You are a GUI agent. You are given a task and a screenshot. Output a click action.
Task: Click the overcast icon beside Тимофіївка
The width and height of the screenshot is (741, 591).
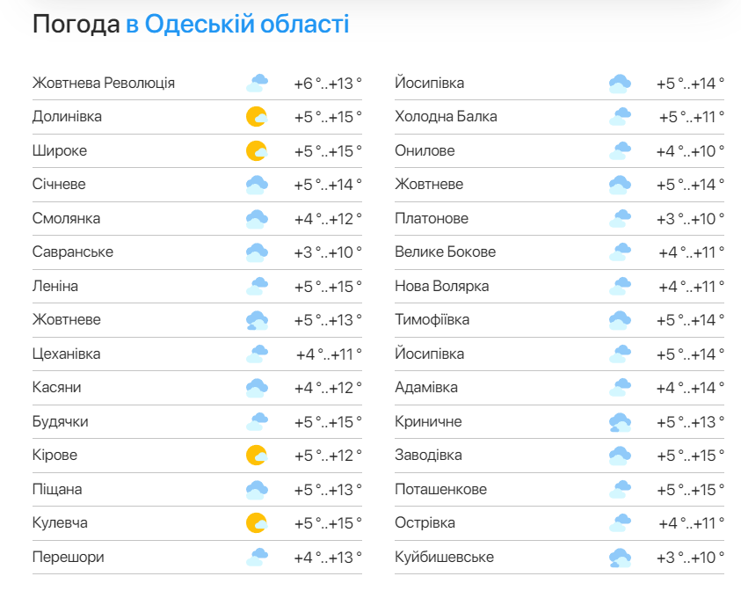620,320
